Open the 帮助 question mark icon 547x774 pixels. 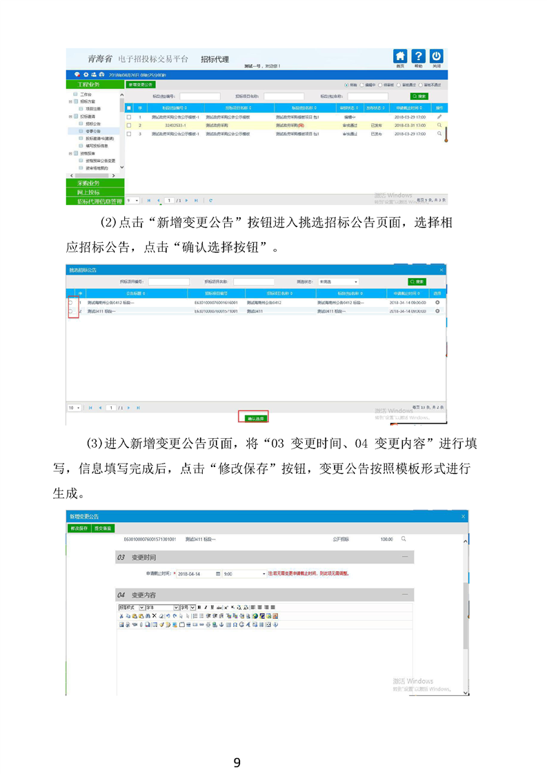[x=418, y=57]
